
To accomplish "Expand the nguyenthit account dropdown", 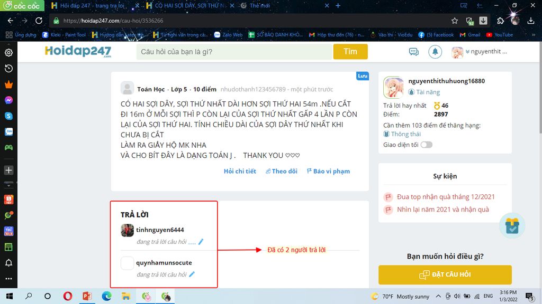I will click(486, 52).
